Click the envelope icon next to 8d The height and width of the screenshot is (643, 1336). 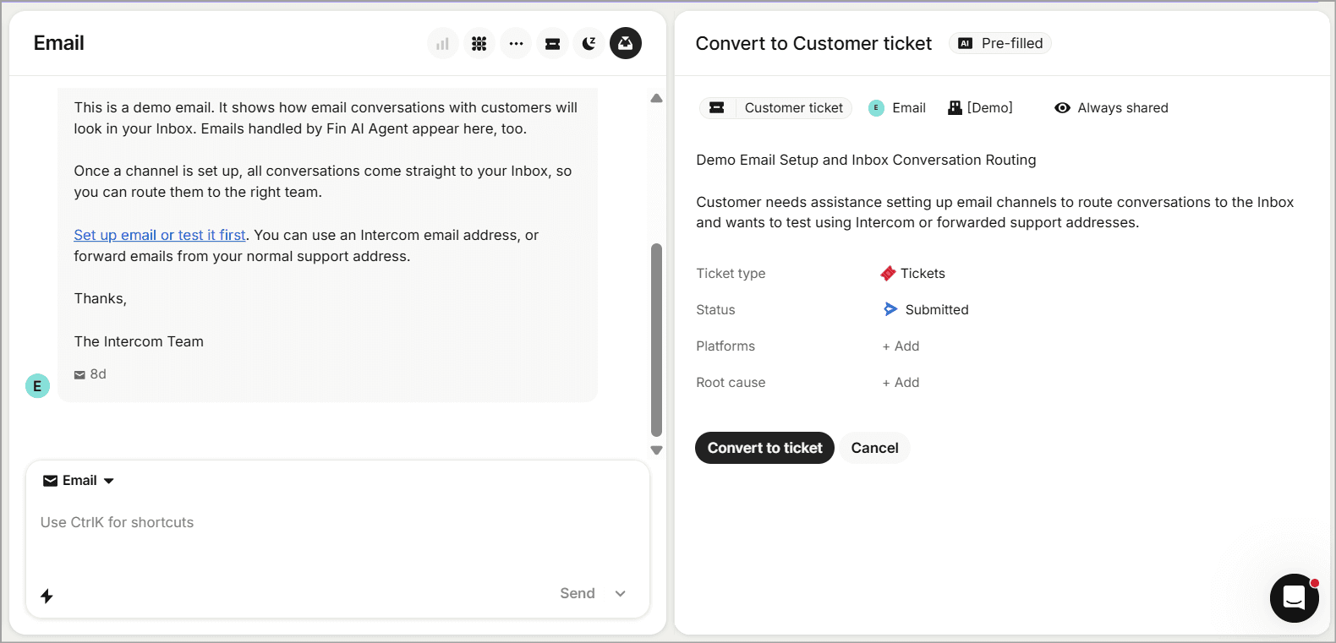(79, 374)
